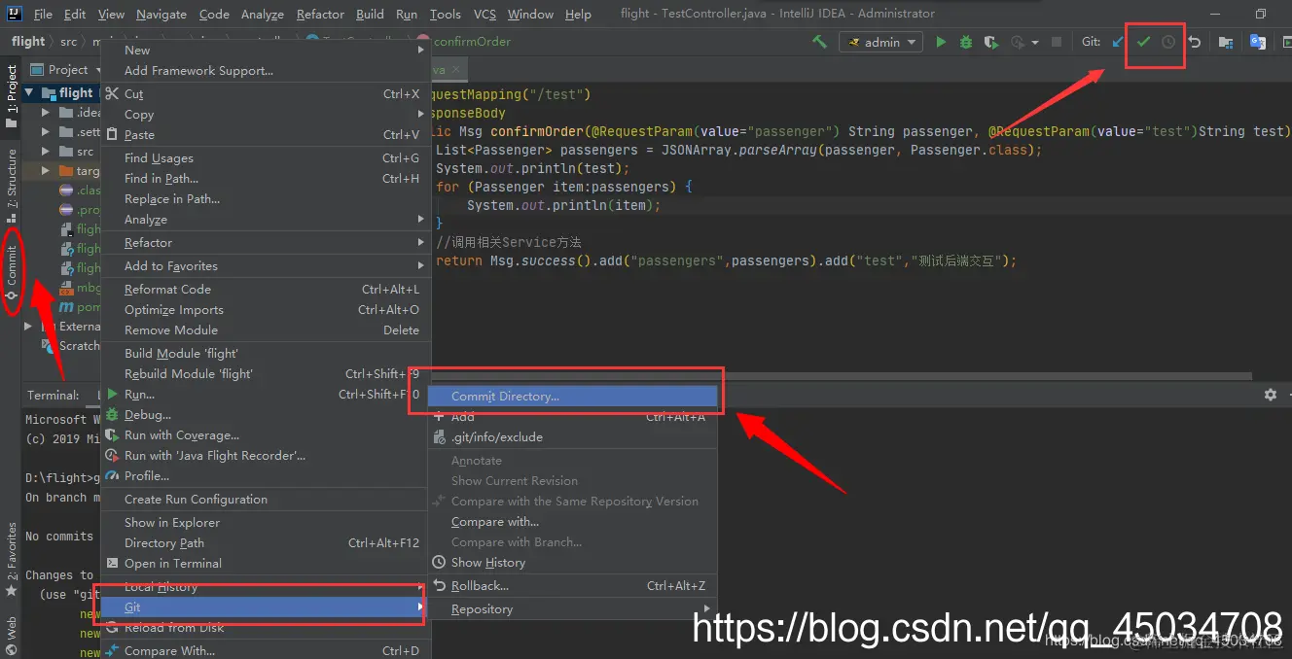Open the Structure tool window tab
Screen dimensions: 1292x659
(x=11, y=185)
